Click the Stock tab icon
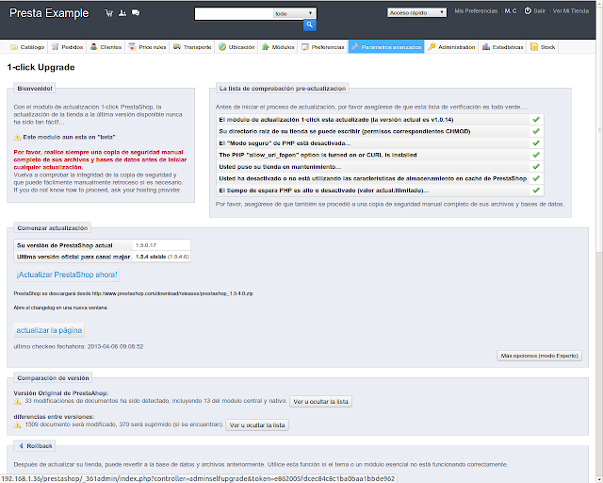The width and height of the screenshot is (603, 483). tap(534, 47)
